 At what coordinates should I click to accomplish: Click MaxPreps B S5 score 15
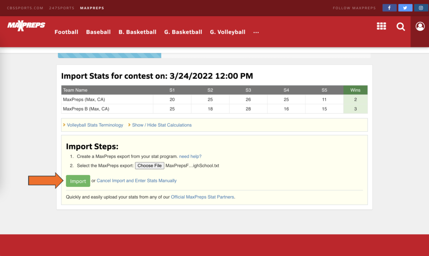click(324, 109)
